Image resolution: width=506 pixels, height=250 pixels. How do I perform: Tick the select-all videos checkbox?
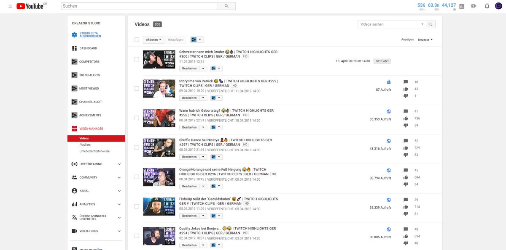(x=137, y=39)
